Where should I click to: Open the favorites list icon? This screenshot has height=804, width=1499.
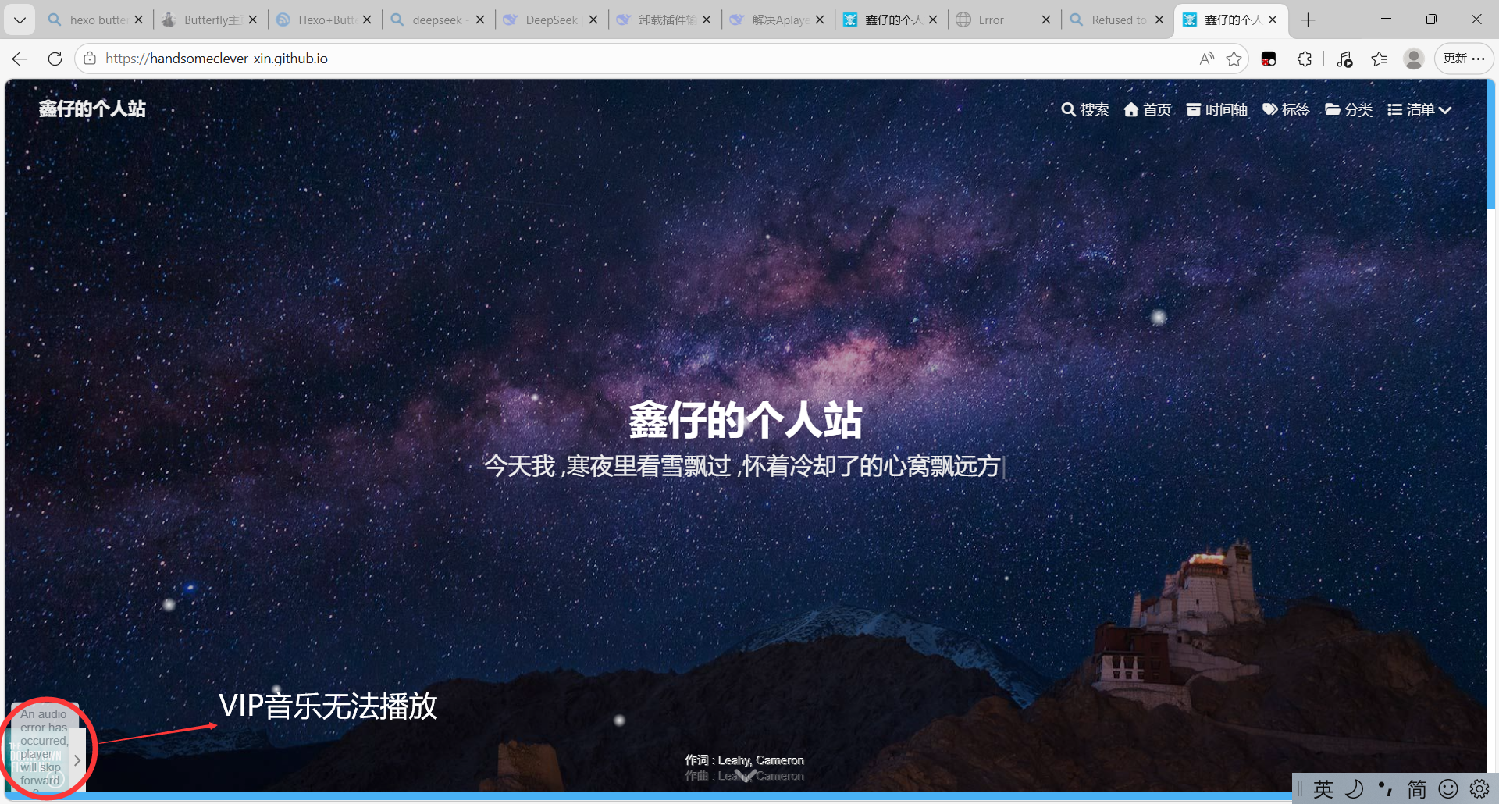click(x=1380, y=59)
